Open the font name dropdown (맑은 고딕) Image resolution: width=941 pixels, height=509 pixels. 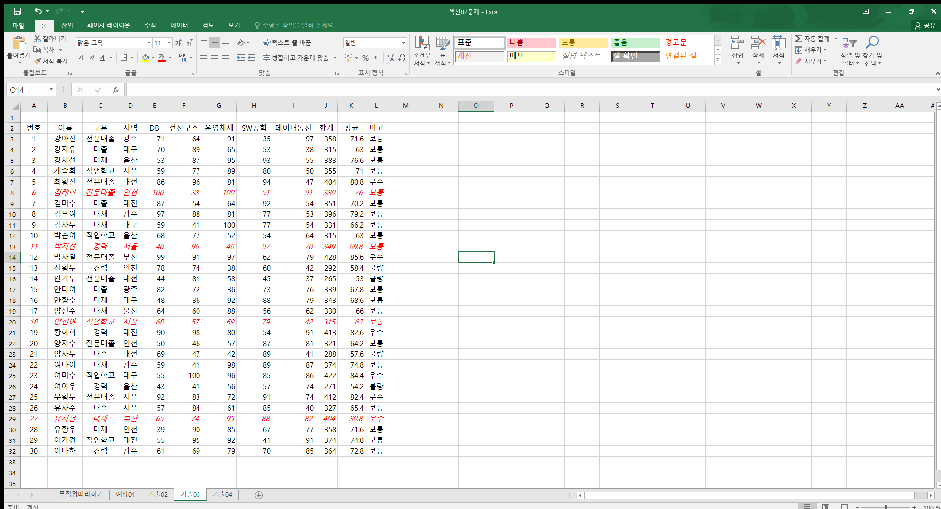(149, 43)
